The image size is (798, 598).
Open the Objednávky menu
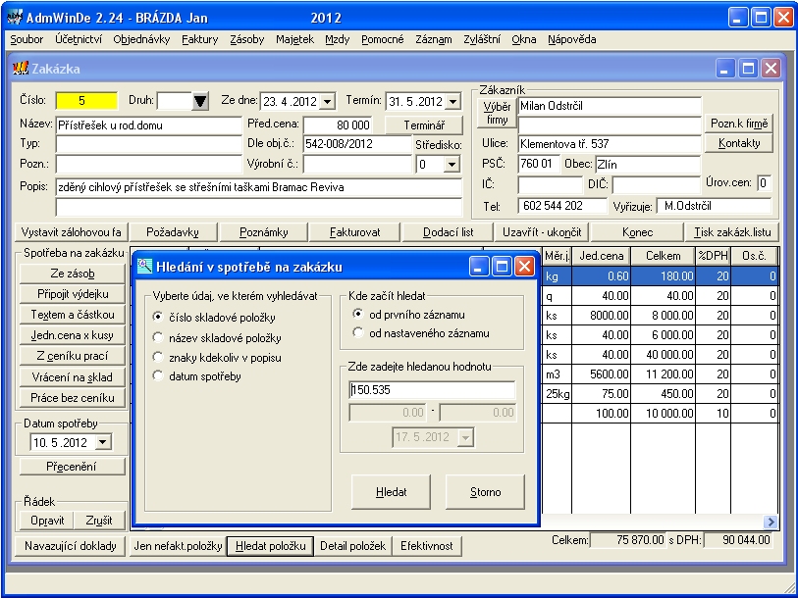[x=141, y=39]
